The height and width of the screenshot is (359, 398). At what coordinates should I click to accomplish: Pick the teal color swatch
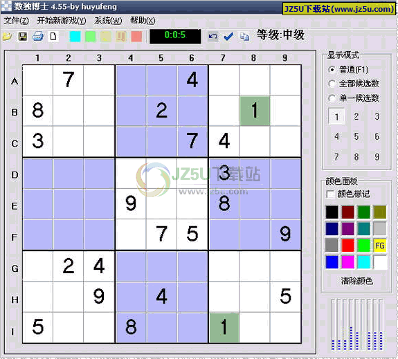click(x=363, y=229)
